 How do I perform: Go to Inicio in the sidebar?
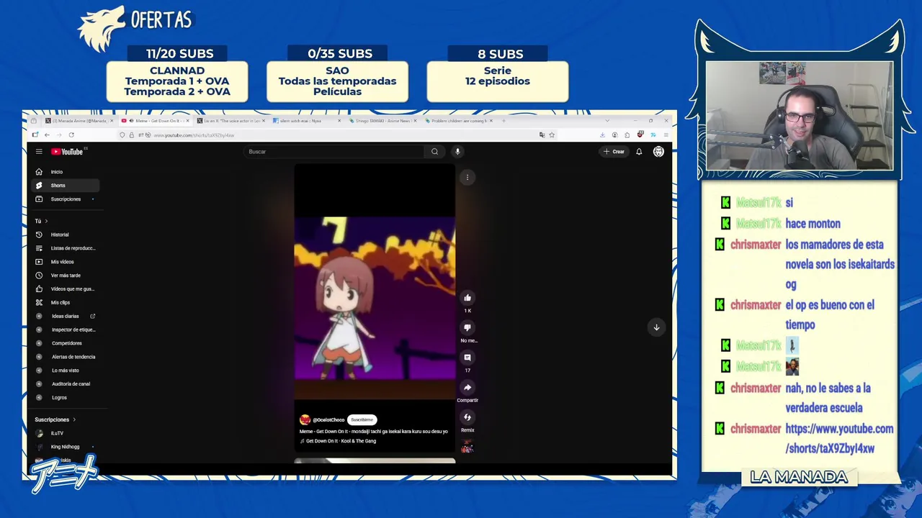pyautogui.click(x=67, y=172)
